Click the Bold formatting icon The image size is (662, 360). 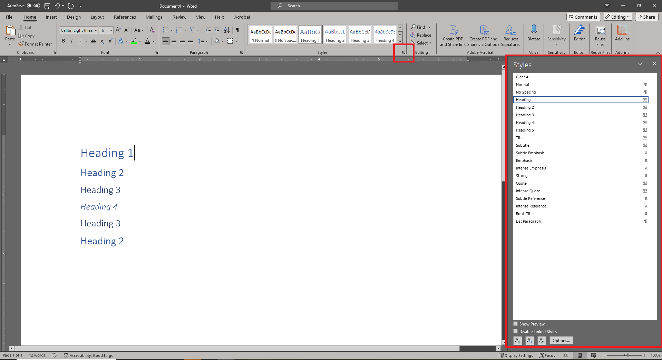64,41
